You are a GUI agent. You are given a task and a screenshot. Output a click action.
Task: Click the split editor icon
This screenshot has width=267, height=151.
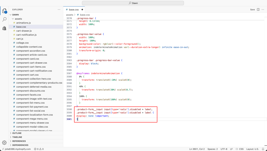pos(258,10)
